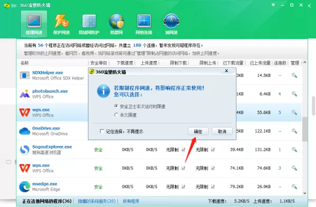The image size is (316, 207).
Task: Edit download limit for SogouExplorer.exe
Action: click(x=183, y=150)
